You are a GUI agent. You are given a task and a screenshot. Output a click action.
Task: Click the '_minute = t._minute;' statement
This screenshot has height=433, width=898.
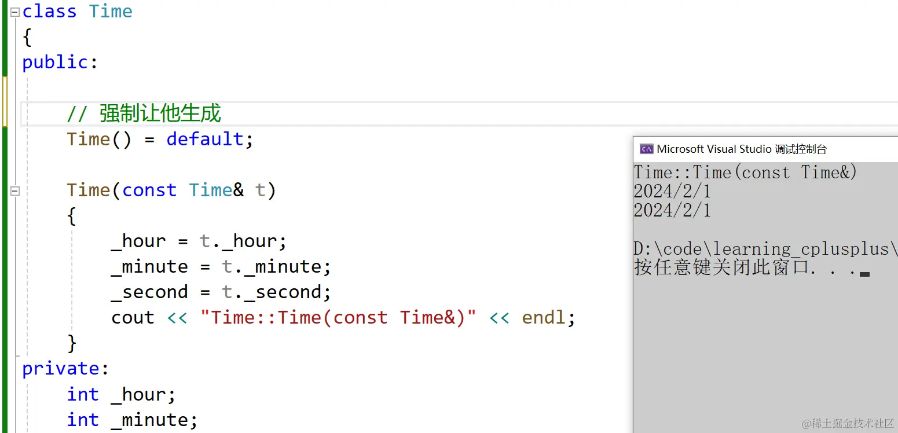pos(221,267)
